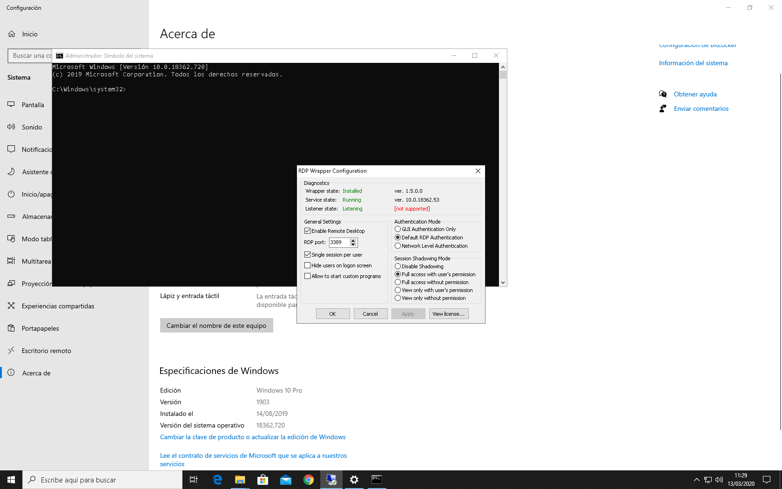Click Cancel in RDP Wrapper Configuration

click(371, 314)
